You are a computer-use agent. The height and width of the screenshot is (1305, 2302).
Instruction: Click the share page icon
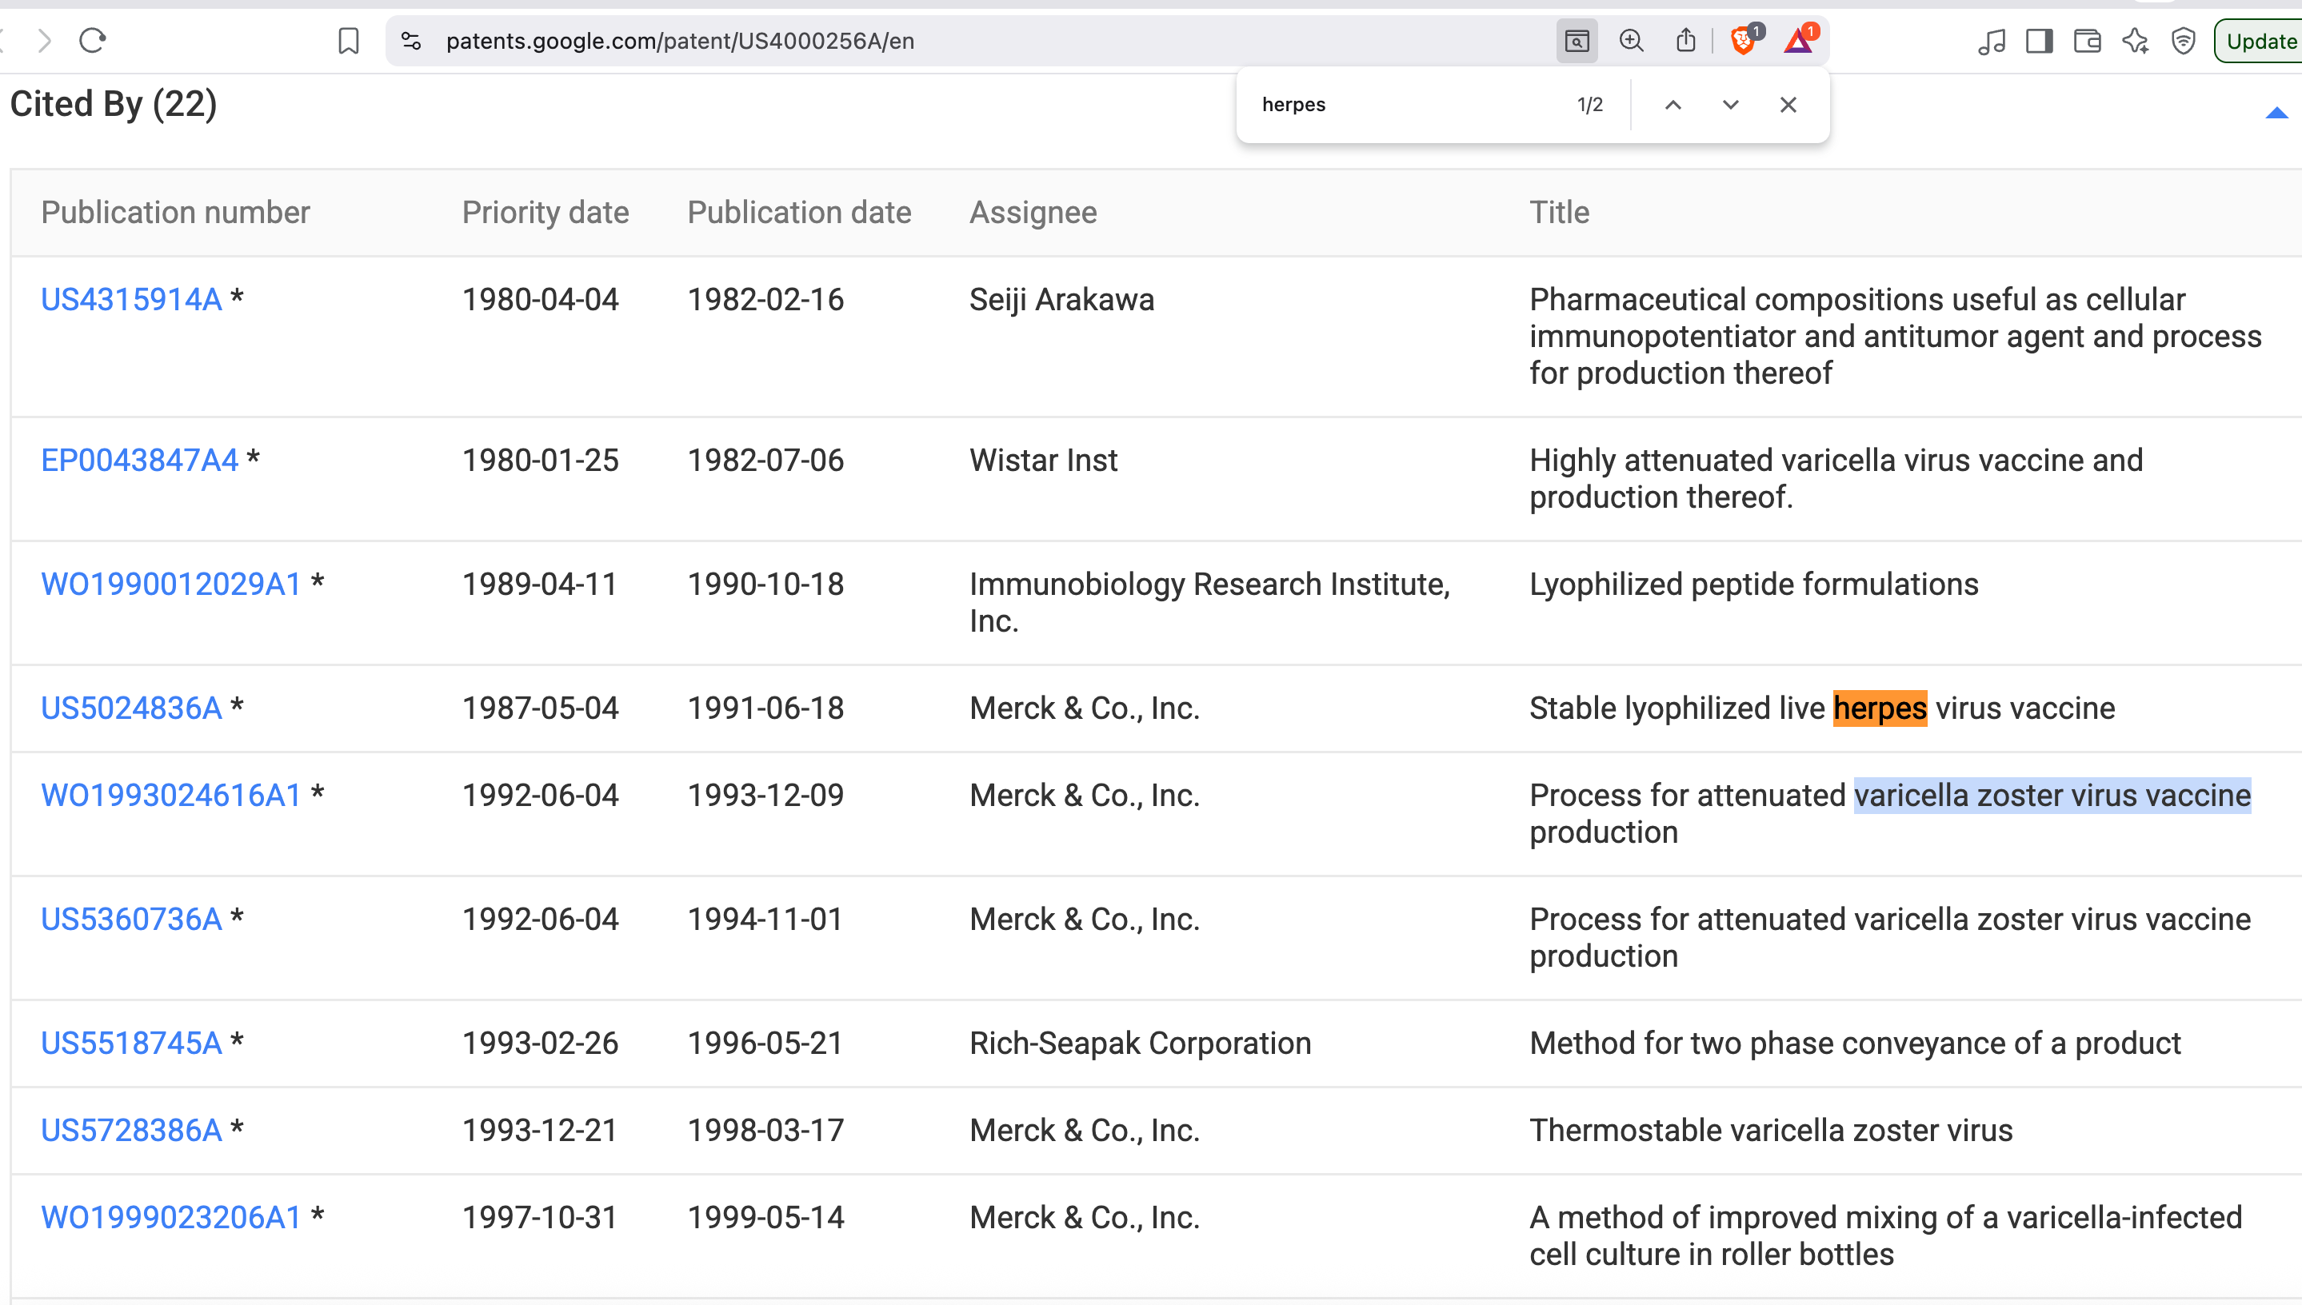1685,40
